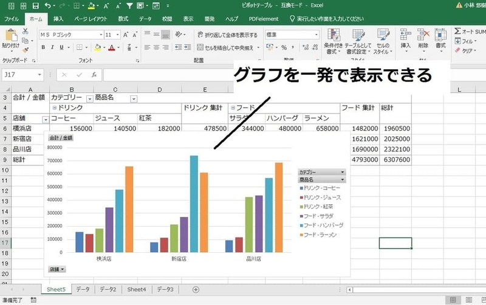This screenshot has height=305, width=486.
Task: Click the Format Painter brush icon
Action: [x=25, y=50]
